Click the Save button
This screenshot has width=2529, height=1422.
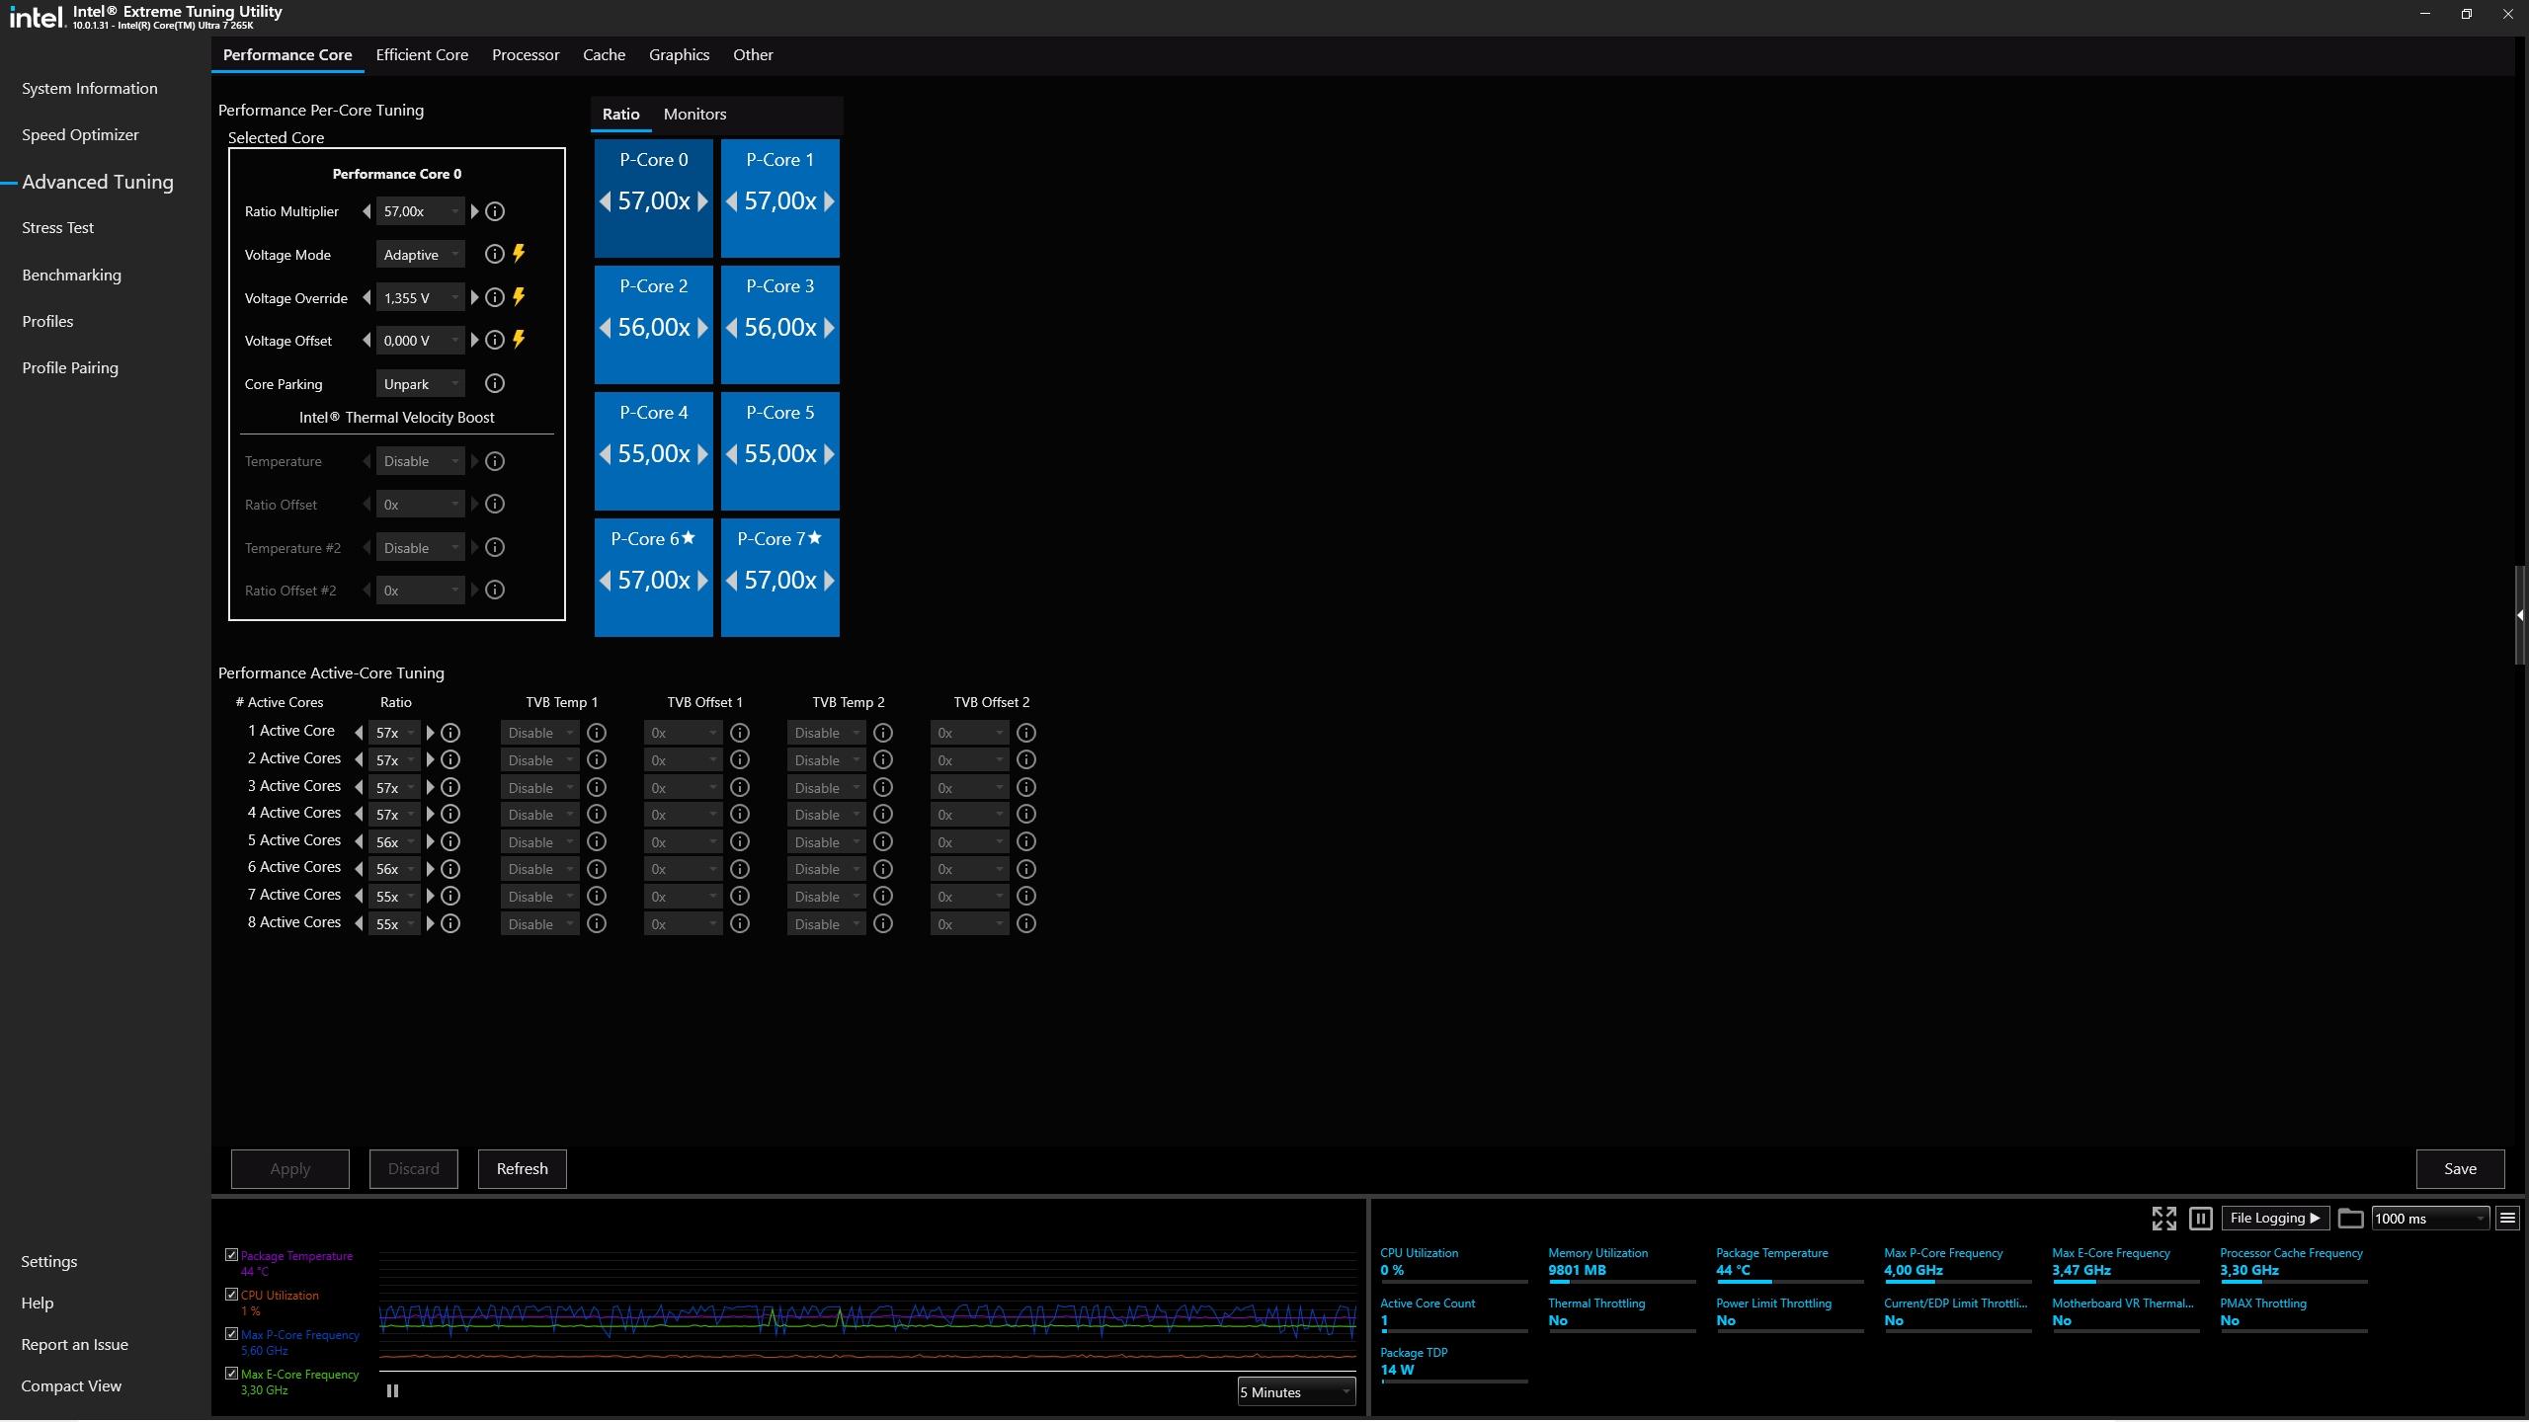2460,1169
